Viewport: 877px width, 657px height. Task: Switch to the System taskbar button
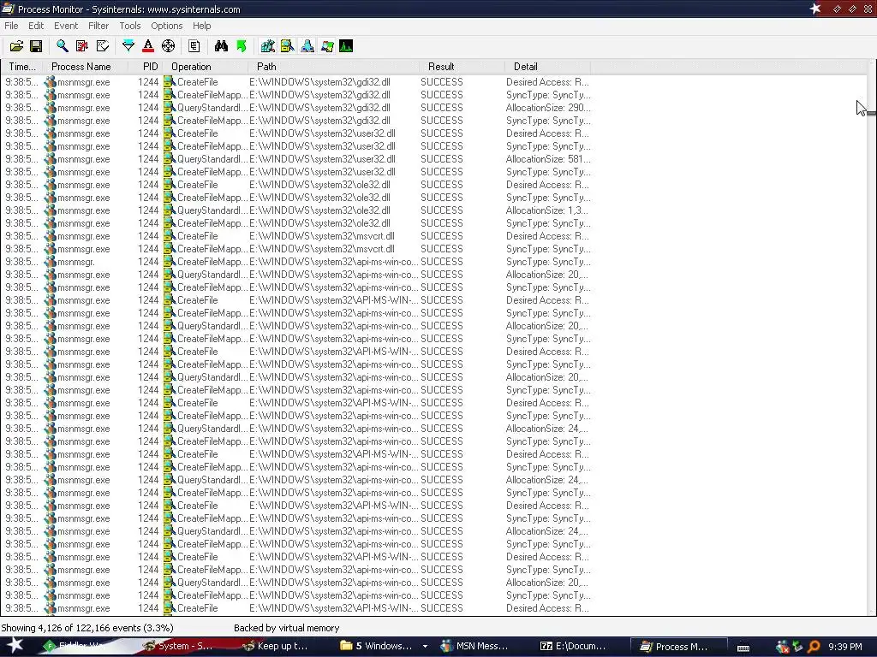[179, 647]
